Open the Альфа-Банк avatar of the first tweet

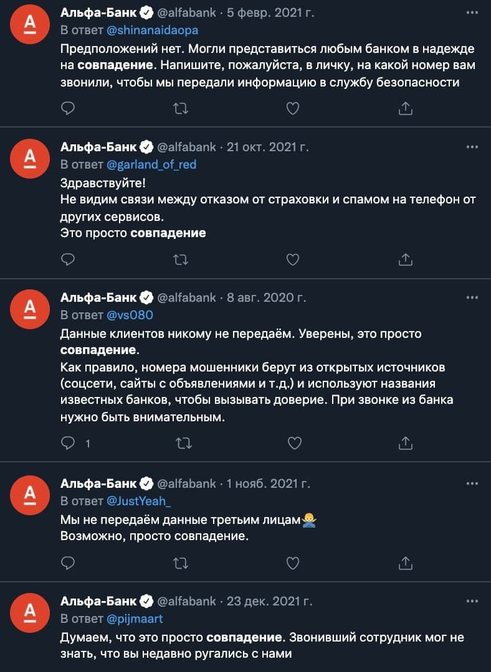tap(29, 24)
